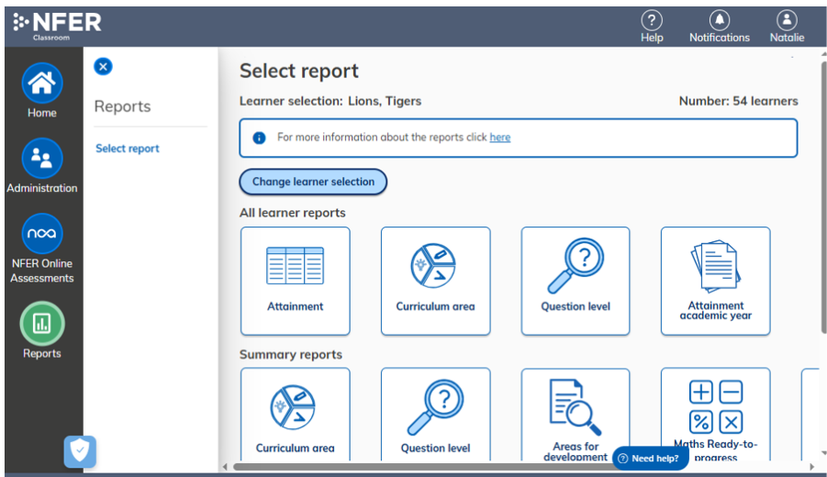Close the Reports side panel
The image size is (827, 477).
(x=103, y=66)
